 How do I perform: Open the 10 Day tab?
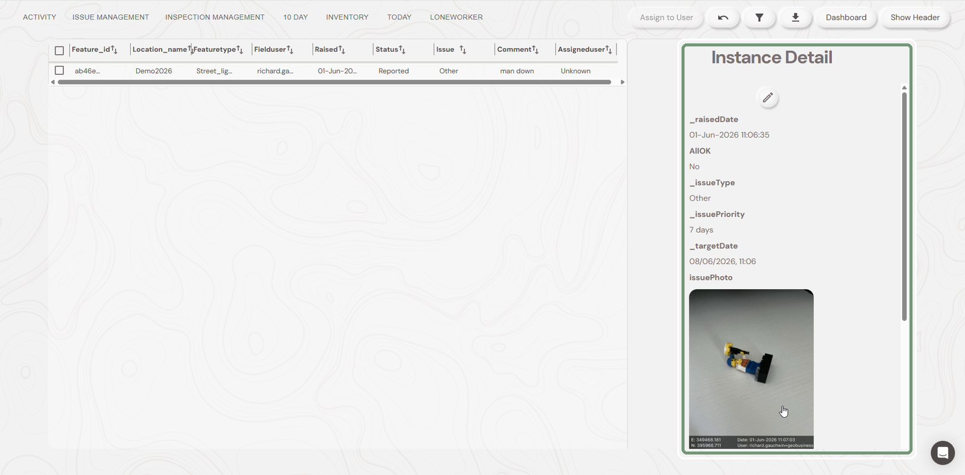[296, 17]
